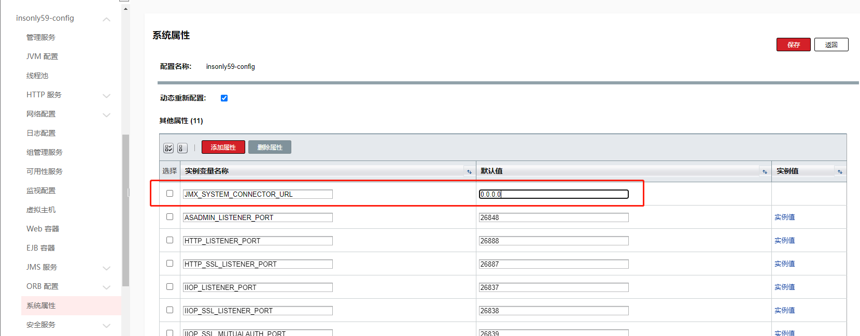Check the JMX_SYSTEM_CONNECTOR_URL row checkbox
Screen dimensions: 860x336
(170, 194)
